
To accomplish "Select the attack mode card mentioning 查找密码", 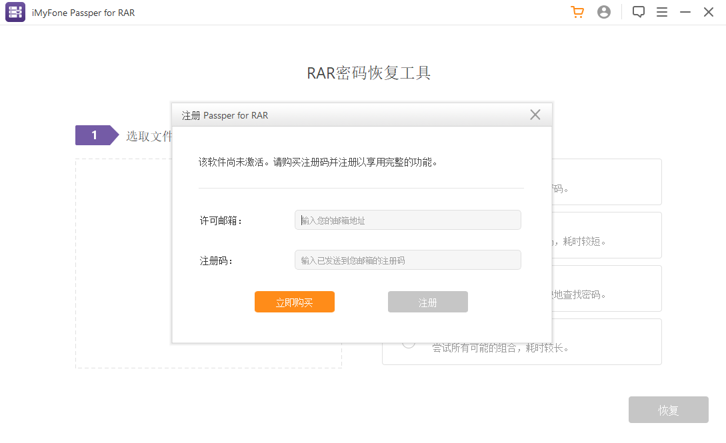I will point(600,288).
